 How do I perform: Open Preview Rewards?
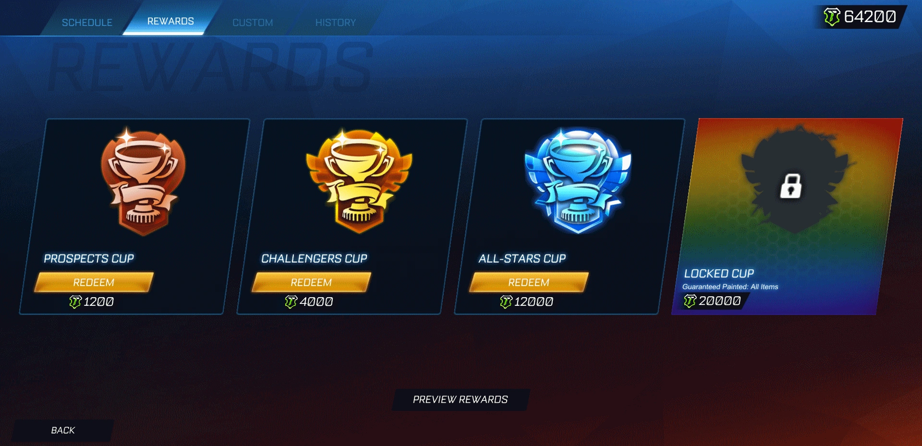click(x=461, y=399)
